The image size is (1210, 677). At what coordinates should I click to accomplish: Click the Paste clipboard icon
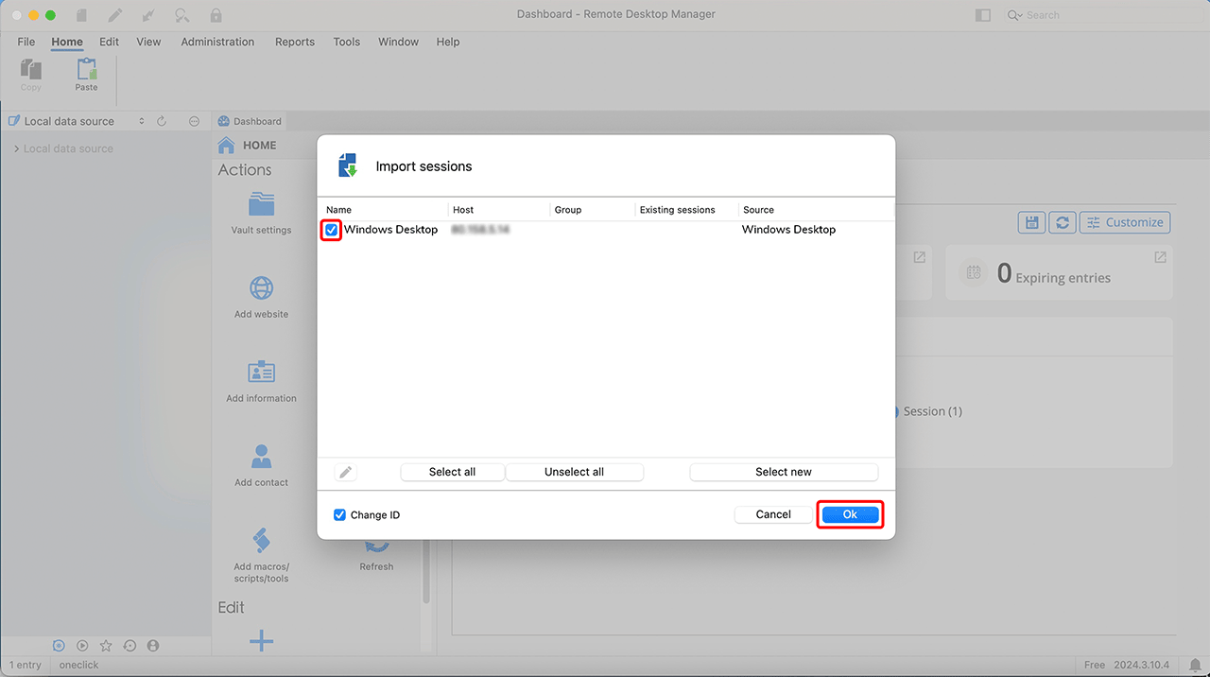coord(87,71)
